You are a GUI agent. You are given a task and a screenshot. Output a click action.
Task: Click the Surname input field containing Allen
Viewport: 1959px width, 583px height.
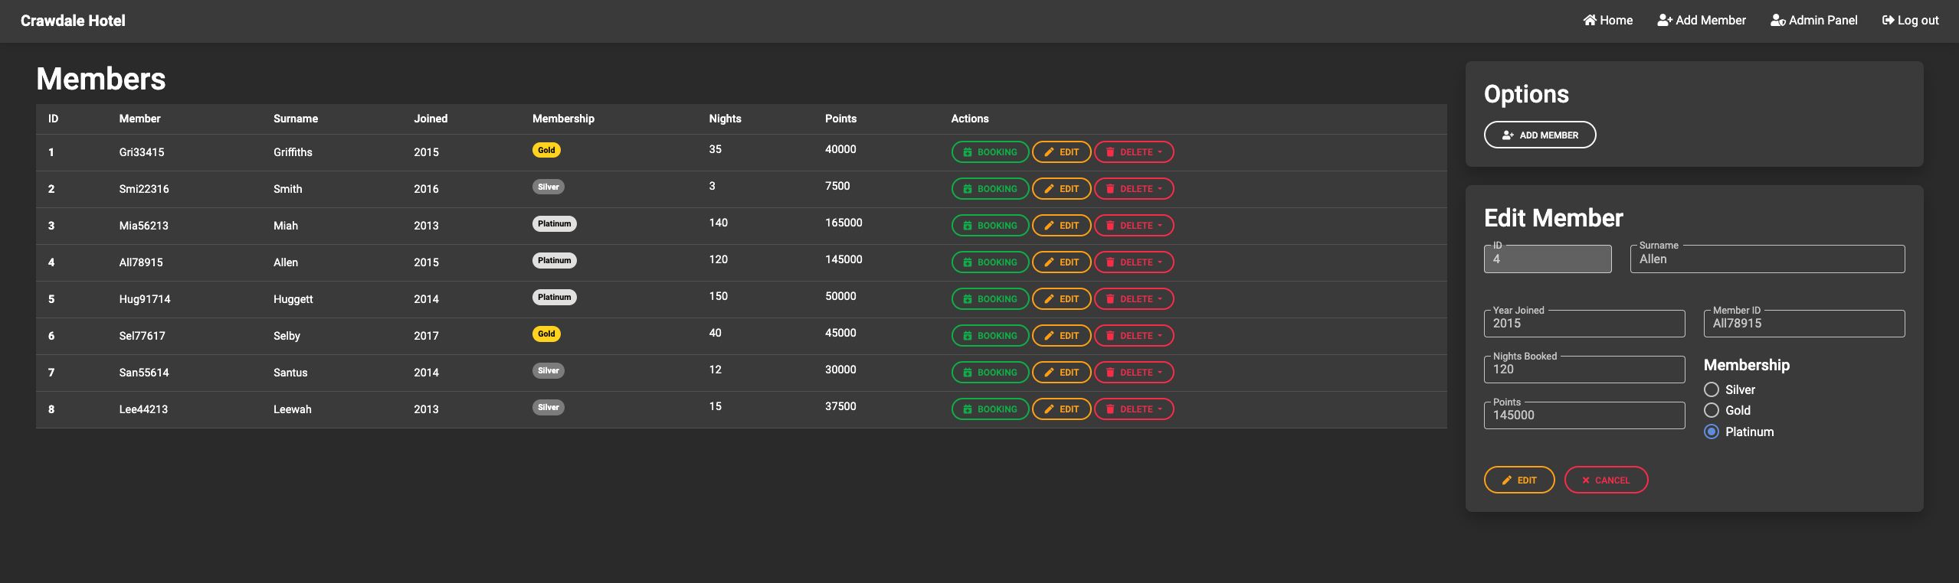pyautogui.click(x=1767, y=260)
